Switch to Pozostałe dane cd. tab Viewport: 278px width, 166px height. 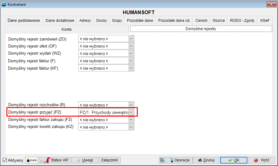click(x=174, y=20)
